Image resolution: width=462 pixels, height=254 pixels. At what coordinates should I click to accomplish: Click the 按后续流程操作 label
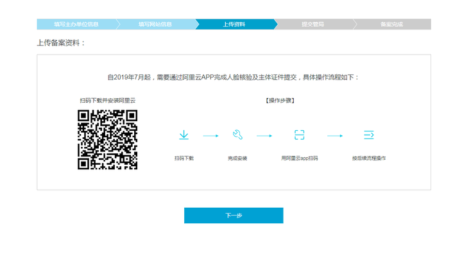[369, 158]
